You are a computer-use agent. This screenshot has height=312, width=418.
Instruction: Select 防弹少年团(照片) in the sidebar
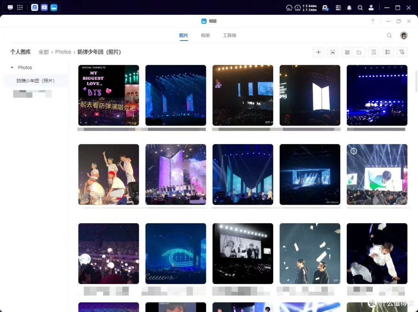(36, 81)
